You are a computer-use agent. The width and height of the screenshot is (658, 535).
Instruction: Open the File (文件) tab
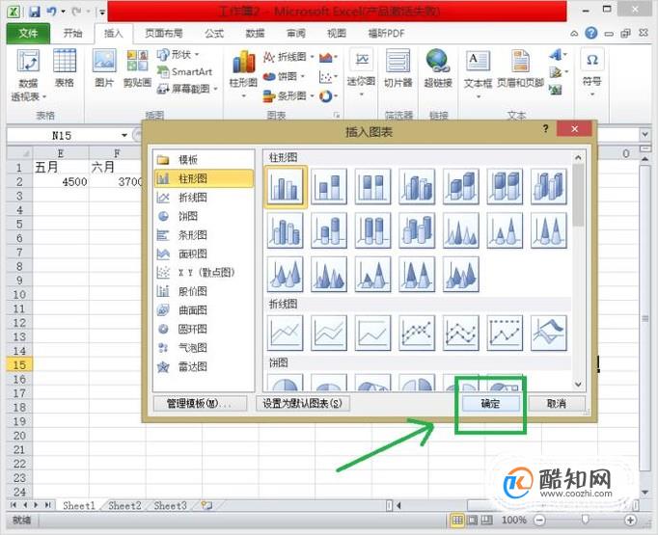tap(28, 33)
